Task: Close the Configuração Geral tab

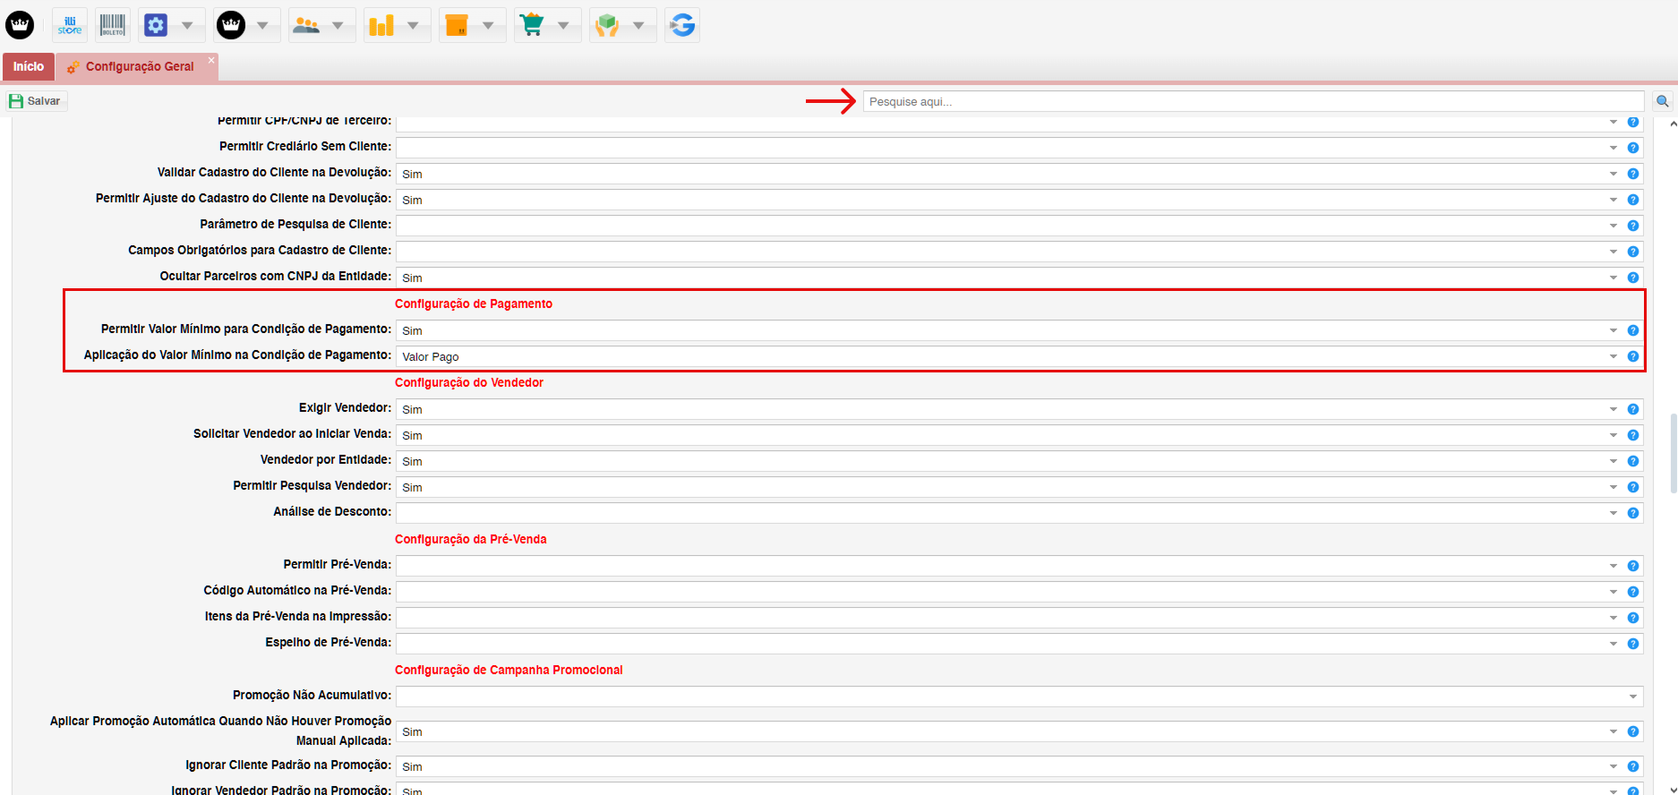Action: [211, 60]
